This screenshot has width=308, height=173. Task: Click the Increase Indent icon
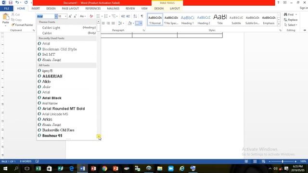click(x=128, y=16)
